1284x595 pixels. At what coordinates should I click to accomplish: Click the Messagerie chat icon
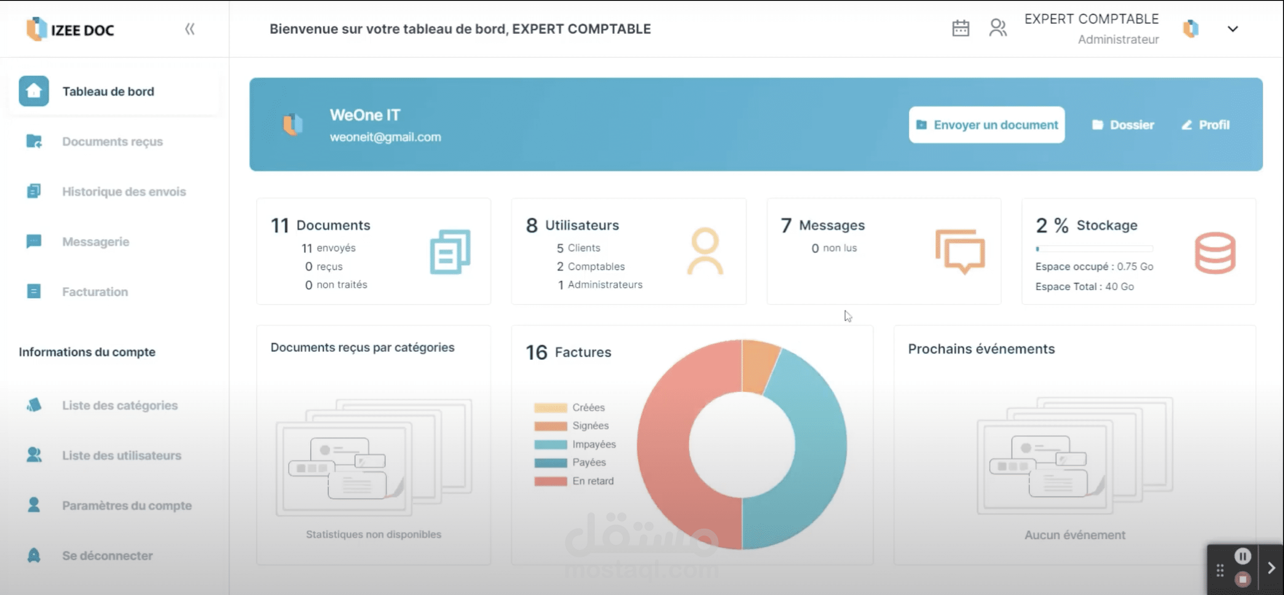click(x=34, y=241)
